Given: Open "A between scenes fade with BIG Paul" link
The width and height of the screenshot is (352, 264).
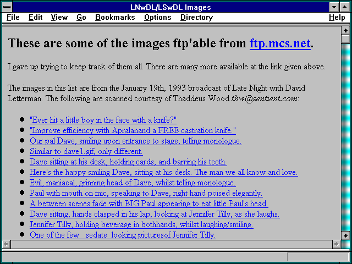Looking at the screenshot, I should pyautogui.click(x=149, y=204).
